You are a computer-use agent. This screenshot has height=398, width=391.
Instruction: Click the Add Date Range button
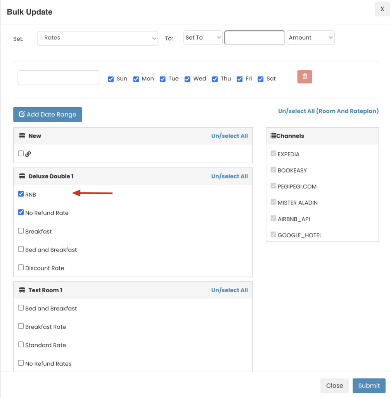[48, 115]
